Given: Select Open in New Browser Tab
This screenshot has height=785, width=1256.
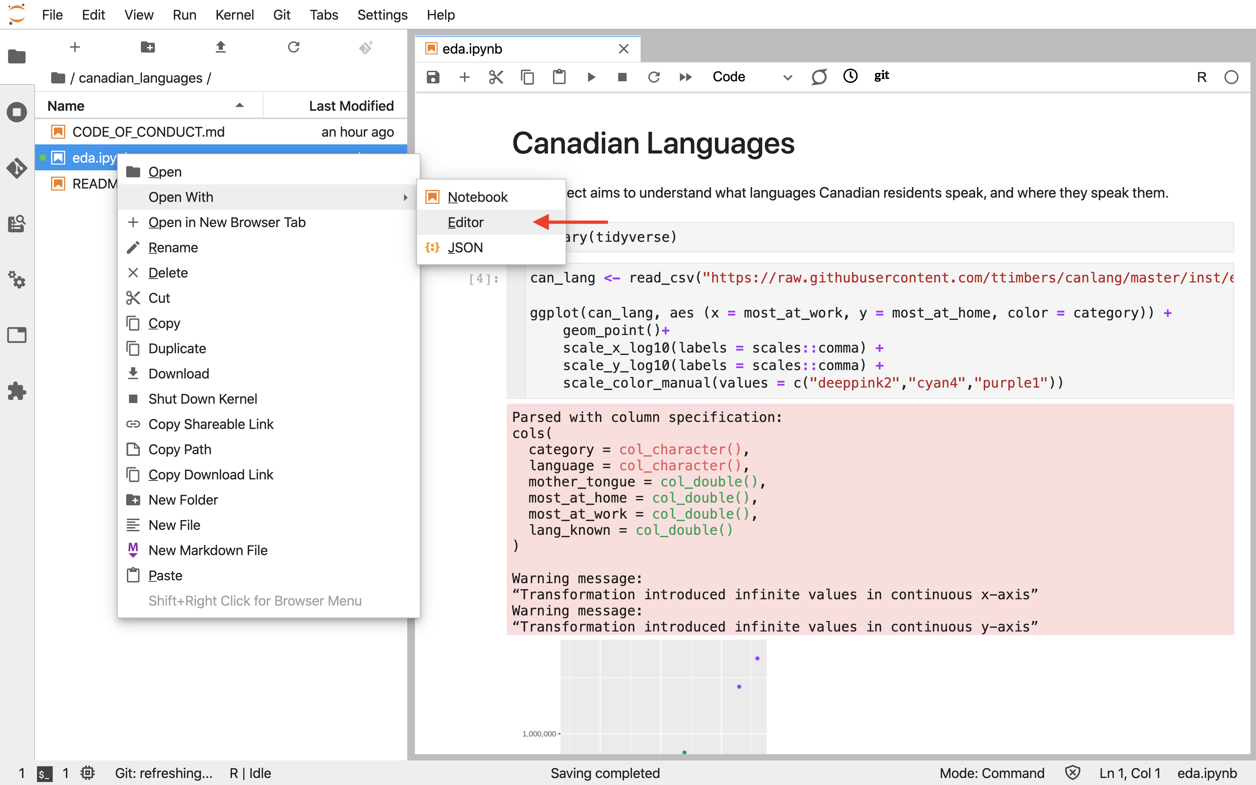Looking at the screenshot, I should pos(268,222).
